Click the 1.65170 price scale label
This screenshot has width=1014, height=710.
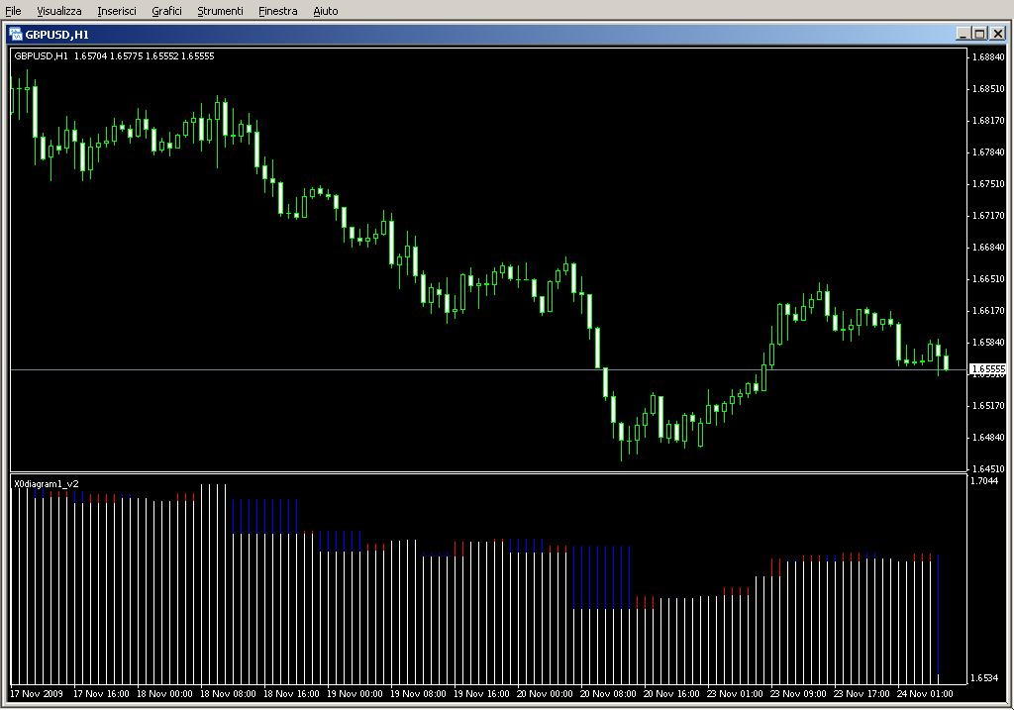point(989,405)
